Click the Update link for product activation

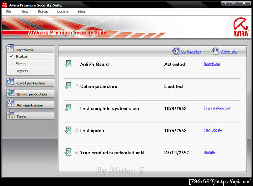point(209,152)
